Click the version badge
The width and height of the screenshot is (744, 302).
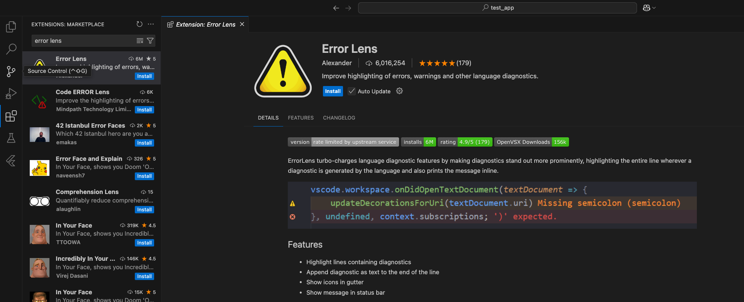pyautogui.click(x=343, y=142)
